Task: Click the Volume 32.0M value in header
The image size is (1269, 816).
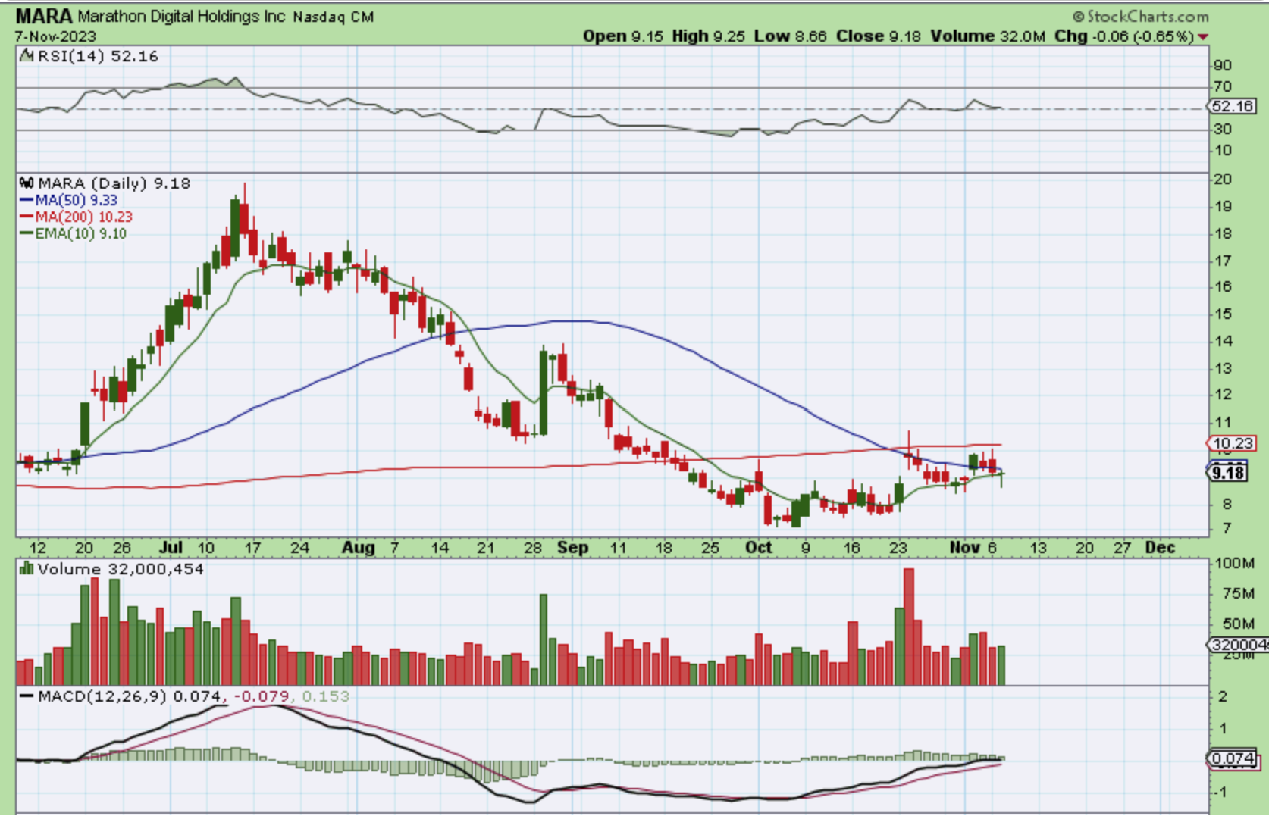Action: tap(988, 36)
